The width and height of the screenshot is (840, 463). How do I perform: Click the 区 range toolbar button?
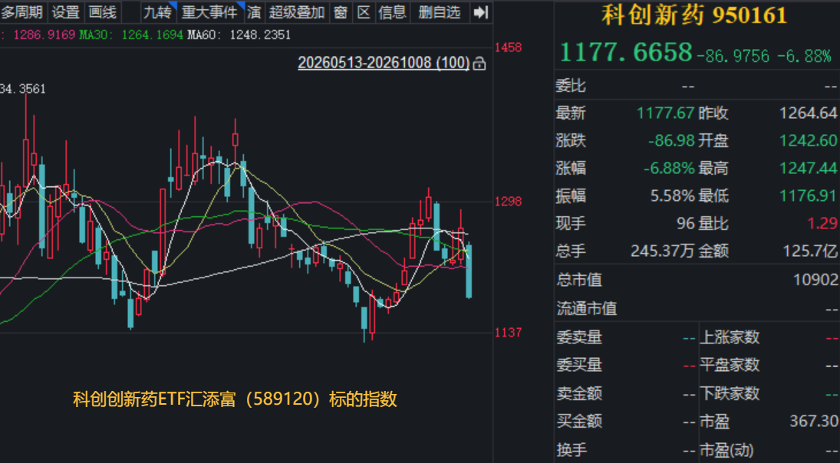[364, 12]
